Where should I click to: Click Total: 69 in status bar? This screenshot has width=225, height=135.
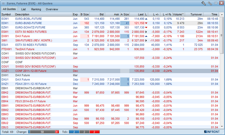point(8,132)
